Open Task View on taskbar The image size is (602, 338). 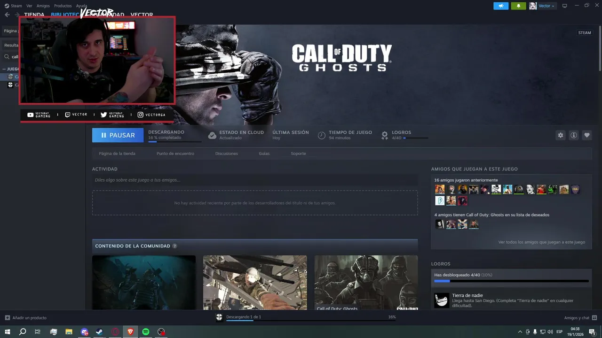[x=38, y=332]
